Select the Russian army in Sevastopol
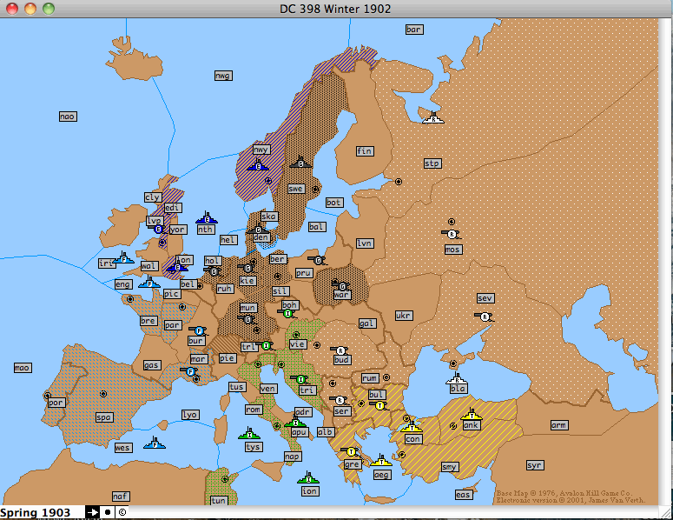Image resolution: width=673 pixels, height=520 pixels. click(x=485, y=317)
